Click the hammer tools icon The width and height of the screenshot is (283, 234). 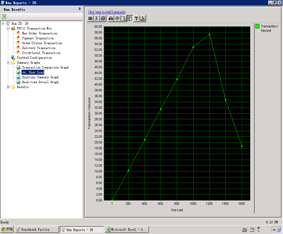(x=136, y=18)
